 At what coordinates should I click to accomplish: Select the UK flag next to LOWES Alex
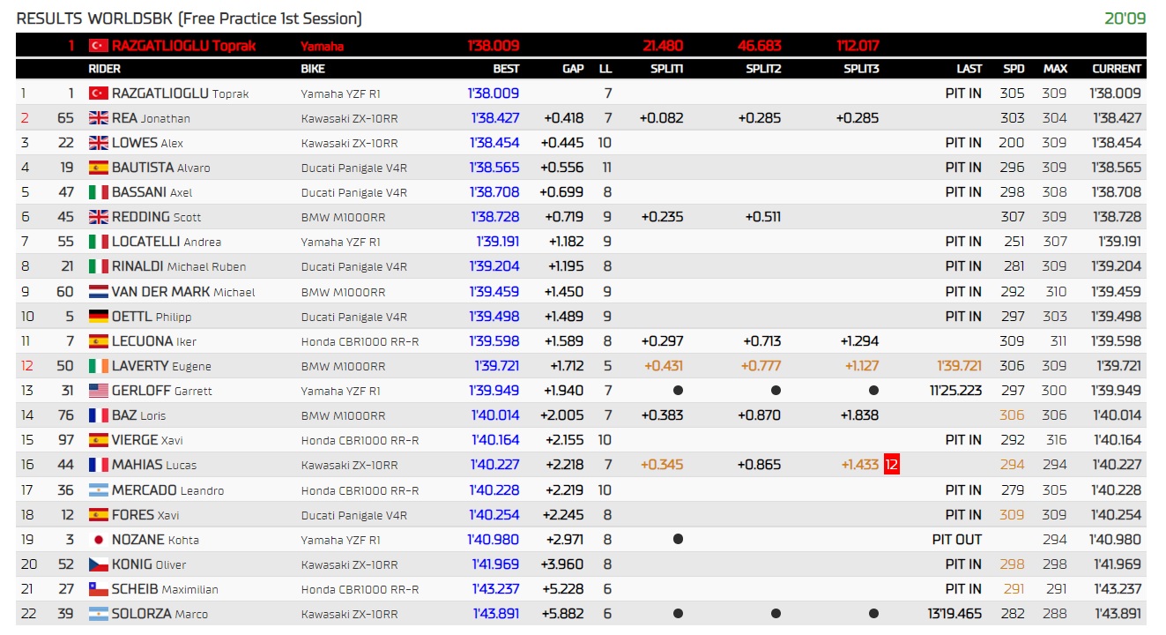(98, 143)
